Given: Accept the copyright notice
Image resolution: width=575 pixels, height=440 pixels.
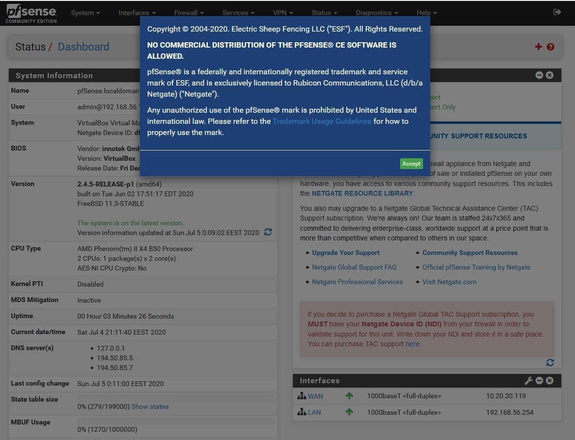Looking at the screenshot, I should pos(411,164).
